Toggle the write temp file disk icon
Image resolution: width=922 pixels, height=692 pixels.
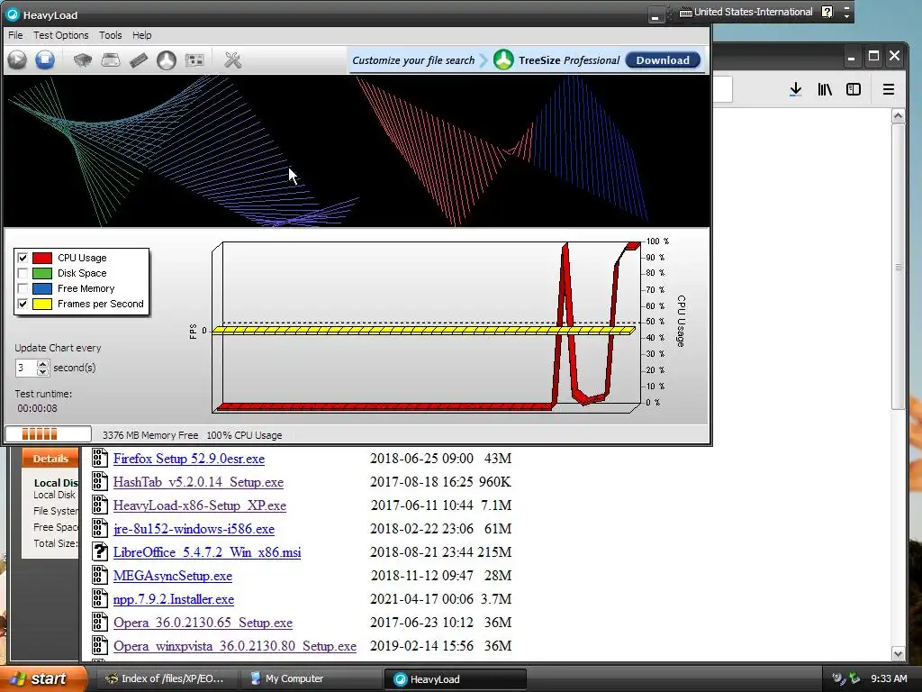(111, 59)
